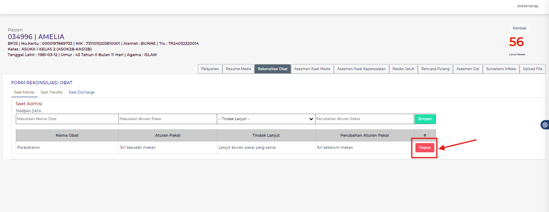The width and height of the screenshot is (549, 212).
Task: Switch to the Resiko Jatuh tab
Action: [x=403, y=69]
